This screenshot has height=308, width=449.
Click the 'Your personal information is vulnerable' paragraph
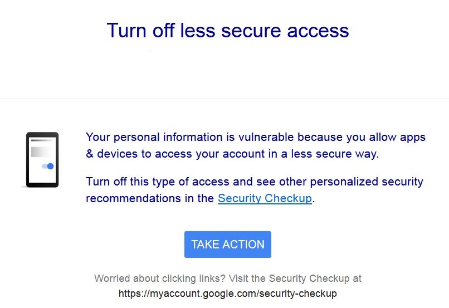tap(256, 145)
